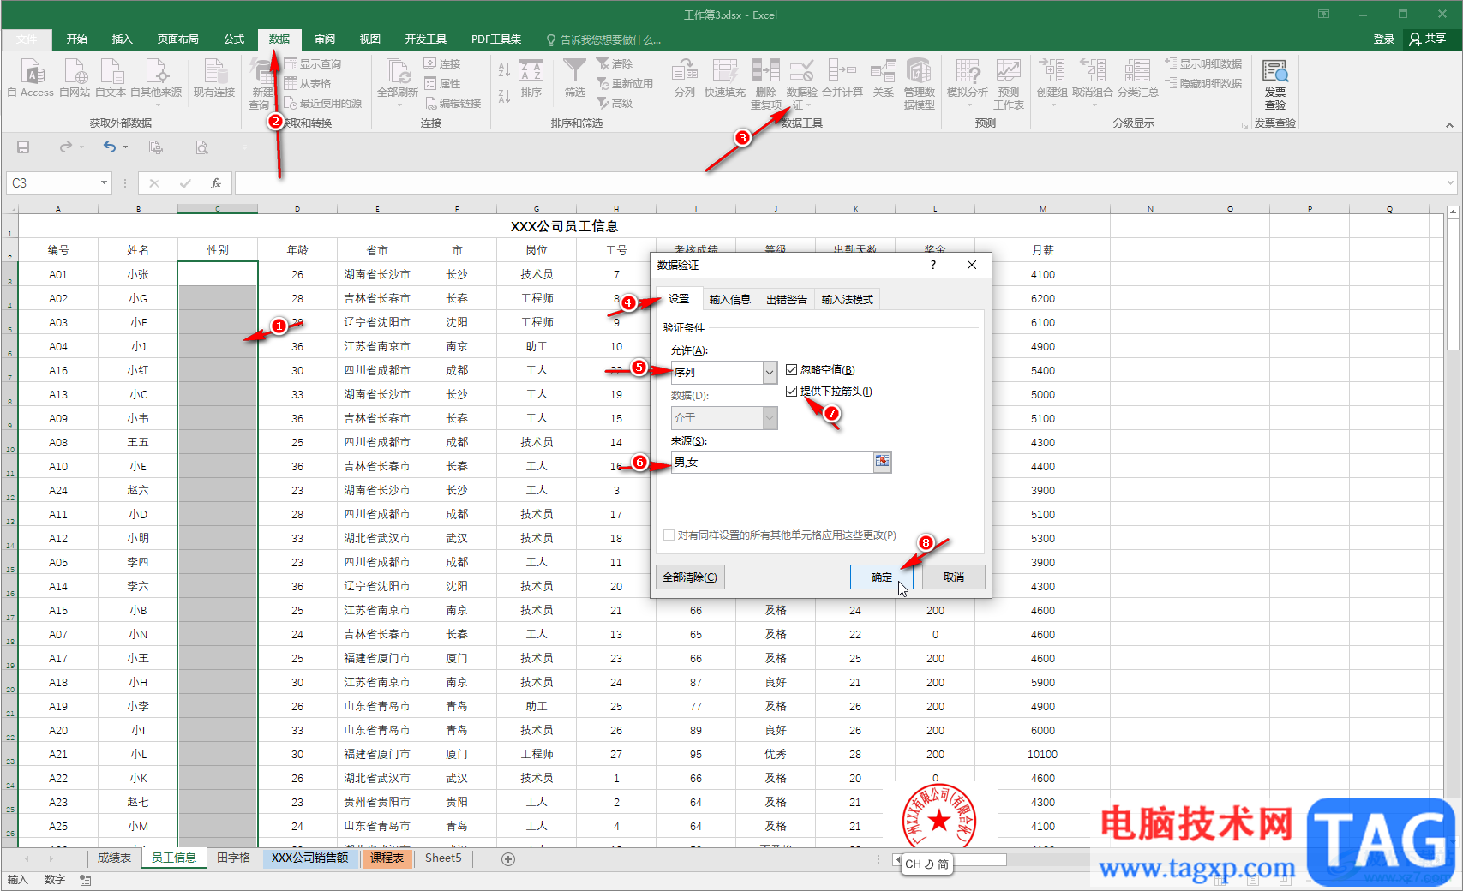Screen dimensions: 1463x891
Task: Switch to Sheet5 sheet tab
Action: coord(443,858)
